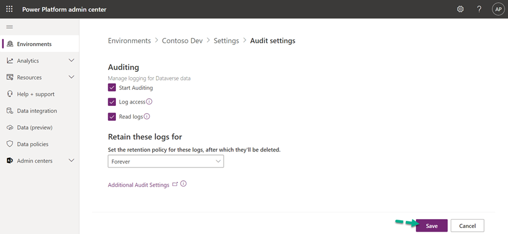Click the Admin centers icon

click(x=10, y=160)
